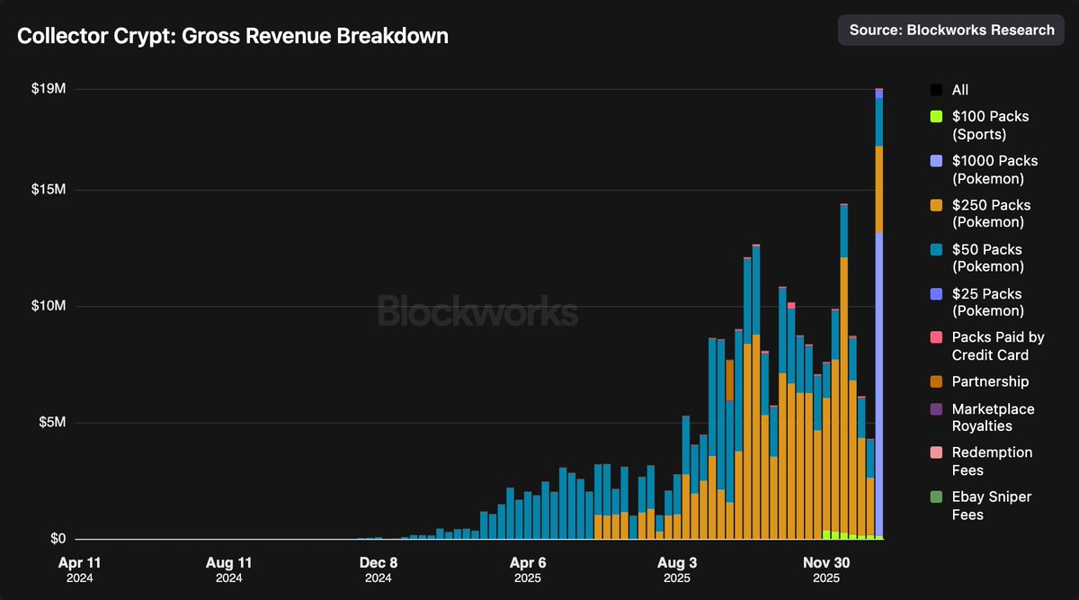Open the $50 Packs legend entry options
This screenshot has height=600, width=1079.
[989, 257]
